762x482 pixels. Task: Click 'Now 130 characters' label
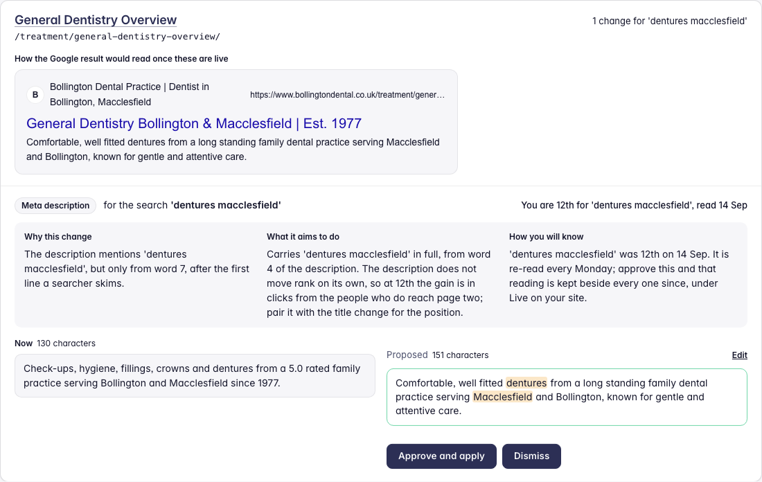[x=55, y=343]
